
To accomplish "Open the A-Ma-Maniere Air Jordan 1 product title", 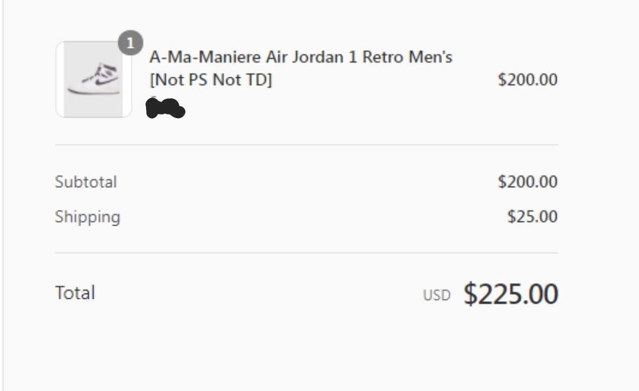I will (301, 58).
